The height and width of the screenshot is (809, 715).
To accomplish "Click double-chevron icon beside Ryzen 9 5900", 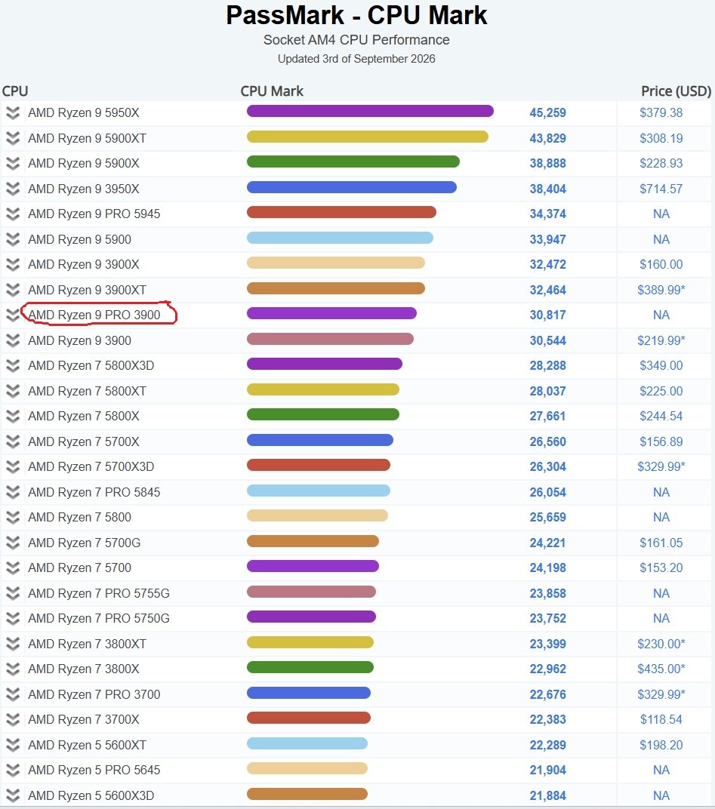I will 13,239.
